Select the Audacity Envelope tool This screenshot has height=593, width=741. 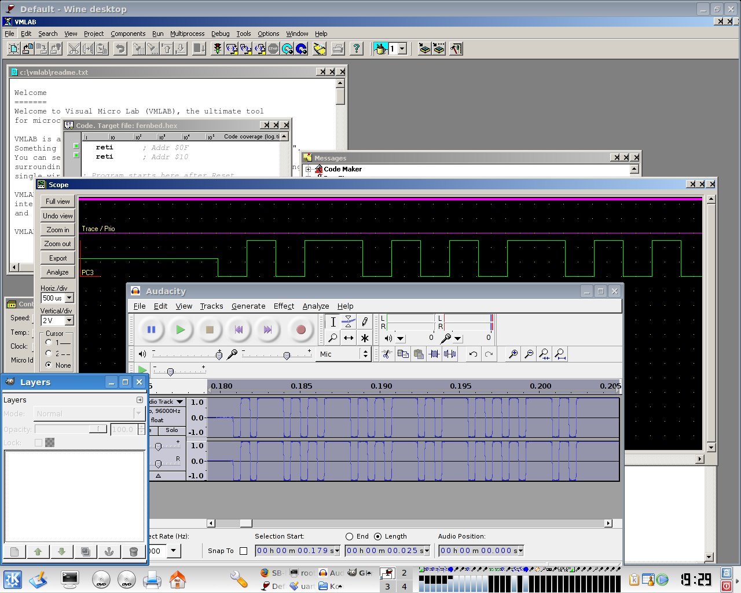click(x=349, y=322)
